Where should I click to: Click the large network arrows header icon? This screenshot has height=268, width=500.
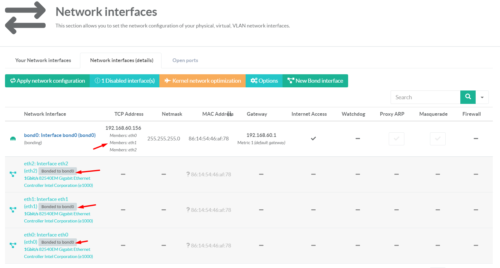[25, 18]
